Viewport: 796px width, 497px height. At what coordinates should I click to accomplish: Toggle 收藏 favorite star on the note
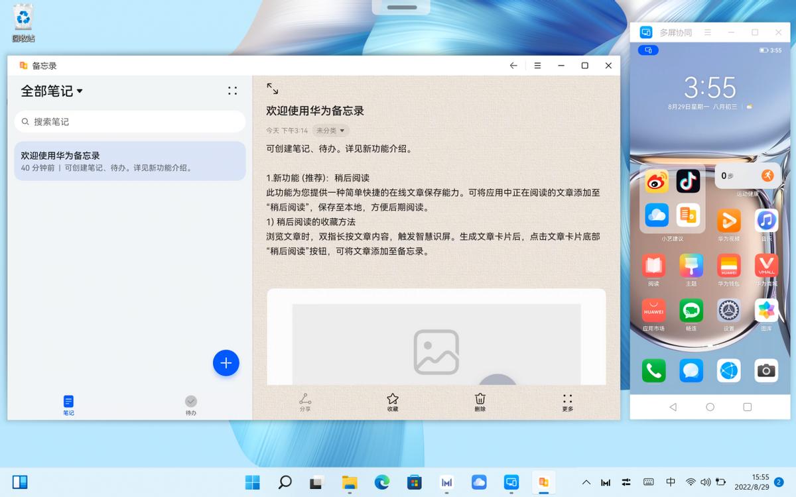392,403
